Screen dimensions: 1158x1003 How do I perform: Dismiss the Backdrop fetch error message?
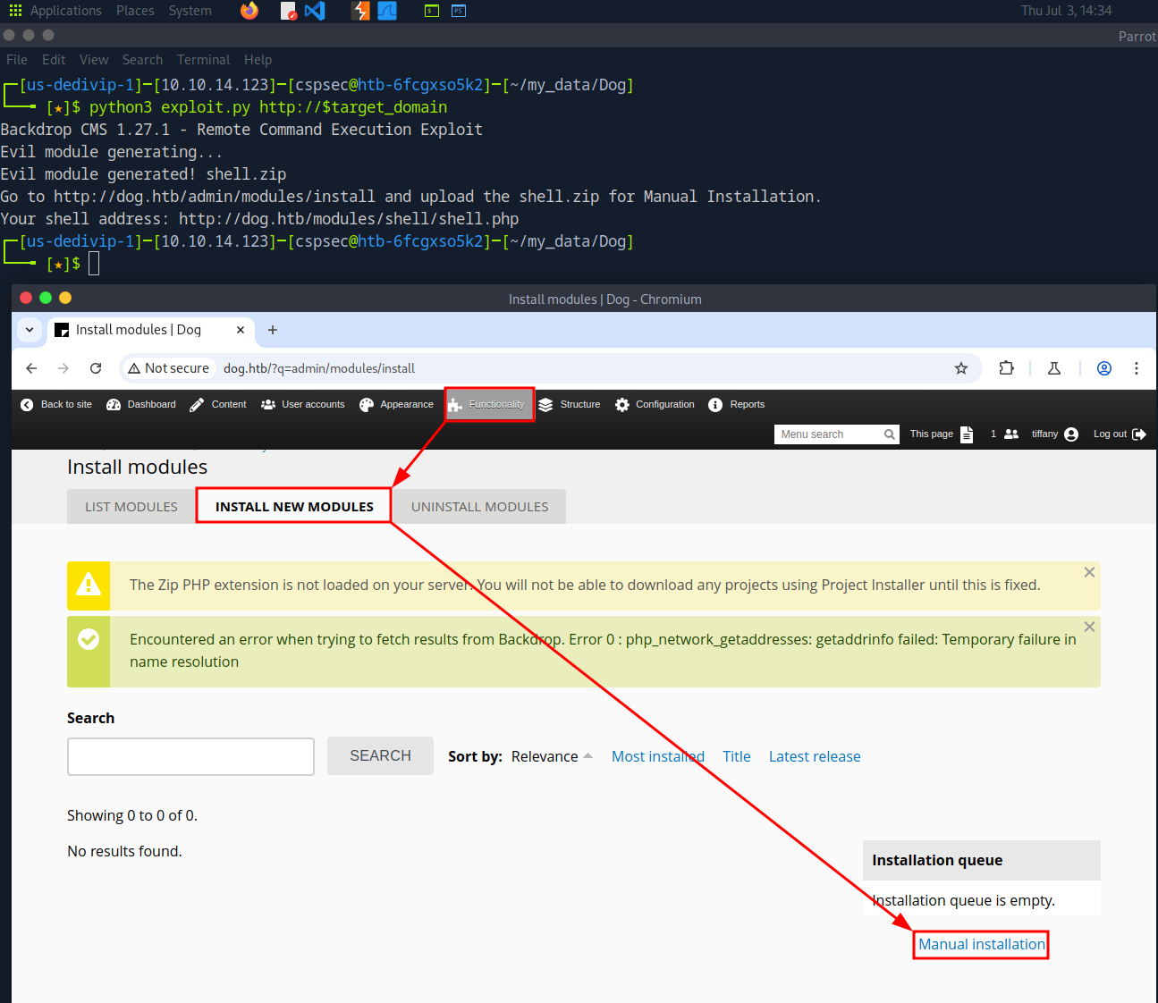pyautogui.click(x=1089, y=627)
